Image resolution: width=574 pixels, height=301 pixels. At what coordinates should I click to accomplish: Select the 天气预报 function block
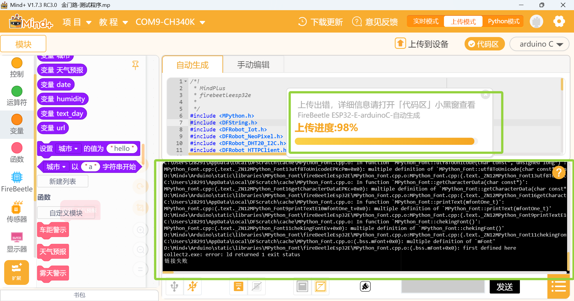tap(53, 252)
